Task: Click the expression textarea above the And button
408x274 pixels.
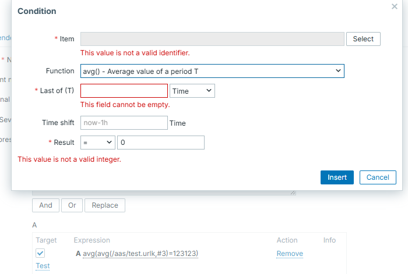Action: [163, 193]
